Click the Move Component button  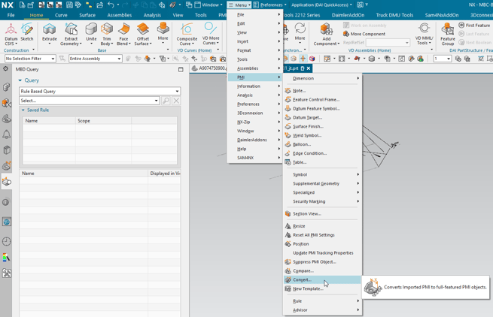pos(367,34)
